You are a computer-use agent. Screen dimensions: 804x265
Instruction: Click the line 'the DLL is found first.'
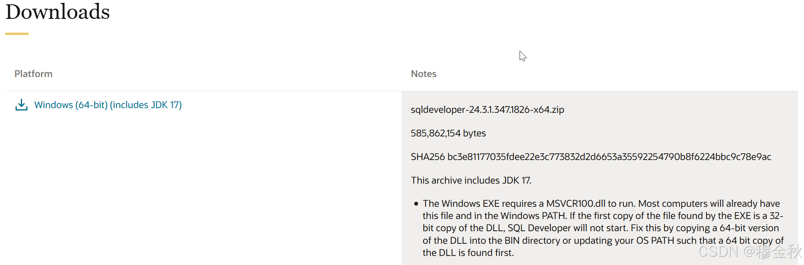468,253
